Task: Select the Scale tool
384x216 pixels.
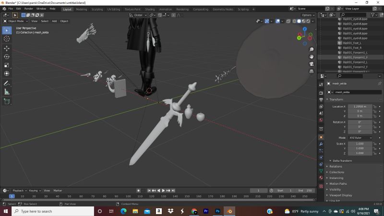Action: (7, 65)
